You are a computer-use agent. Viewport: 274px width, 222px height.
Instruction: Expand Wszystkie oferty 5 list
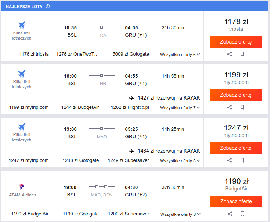point(180,161)
